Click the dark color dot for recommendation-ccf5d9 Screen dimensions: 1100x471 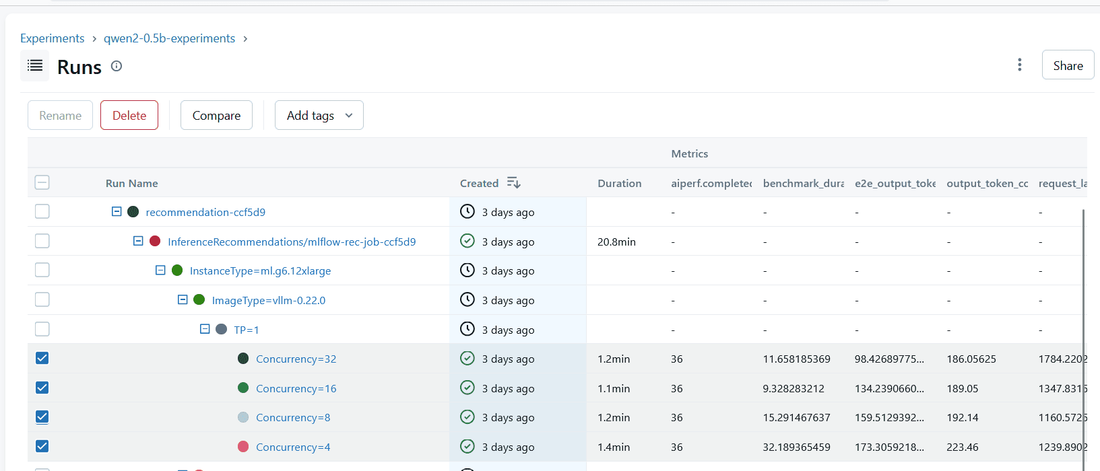pyautogui.click(x=133, y=211)
